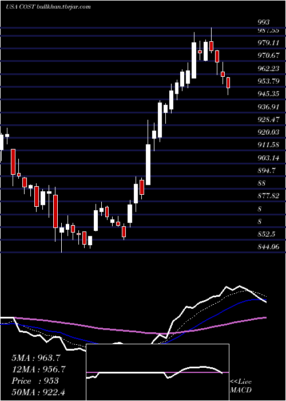Image resolution: width=286 pixels, height=401 pixels.
Task: Click the last red candlestick near 953
Action: (x=228, y=83)
